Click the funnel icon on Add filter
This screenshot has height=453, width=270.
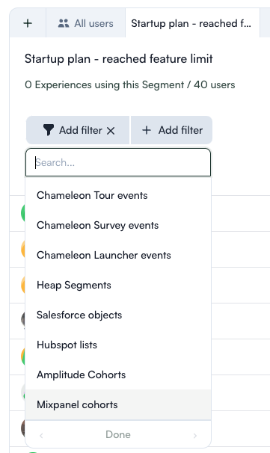click(49, 130)
